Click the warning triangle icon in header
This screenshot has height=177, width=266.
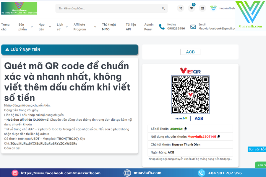[x=7, y=50]
